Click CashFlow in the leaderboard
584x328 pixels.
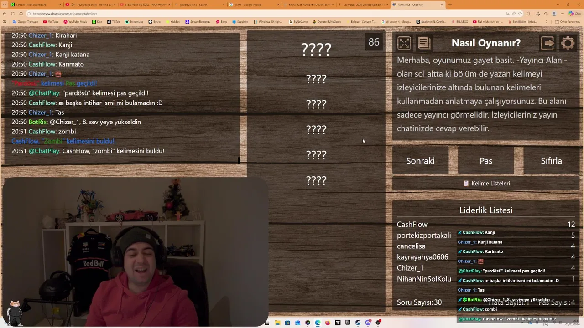coord(412,224)
